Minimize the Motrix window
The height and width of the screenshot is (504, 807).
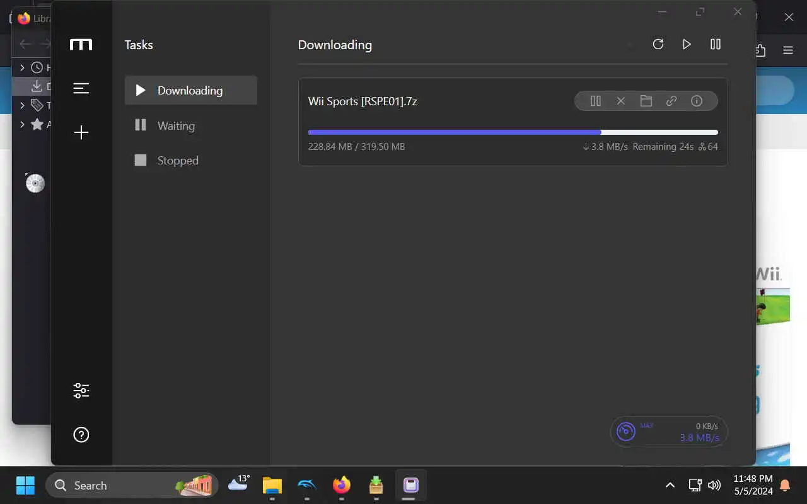(x=662, y=12)
